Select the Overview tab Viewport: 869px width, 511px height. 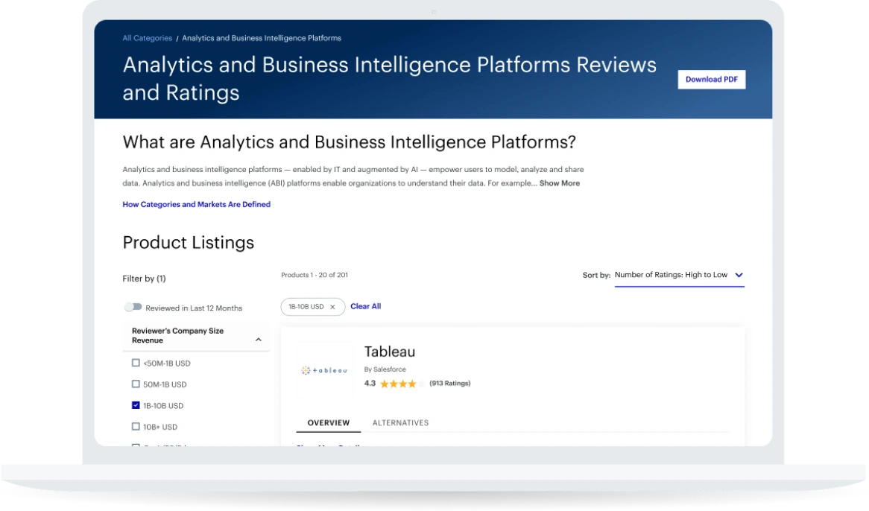(329, 423)
